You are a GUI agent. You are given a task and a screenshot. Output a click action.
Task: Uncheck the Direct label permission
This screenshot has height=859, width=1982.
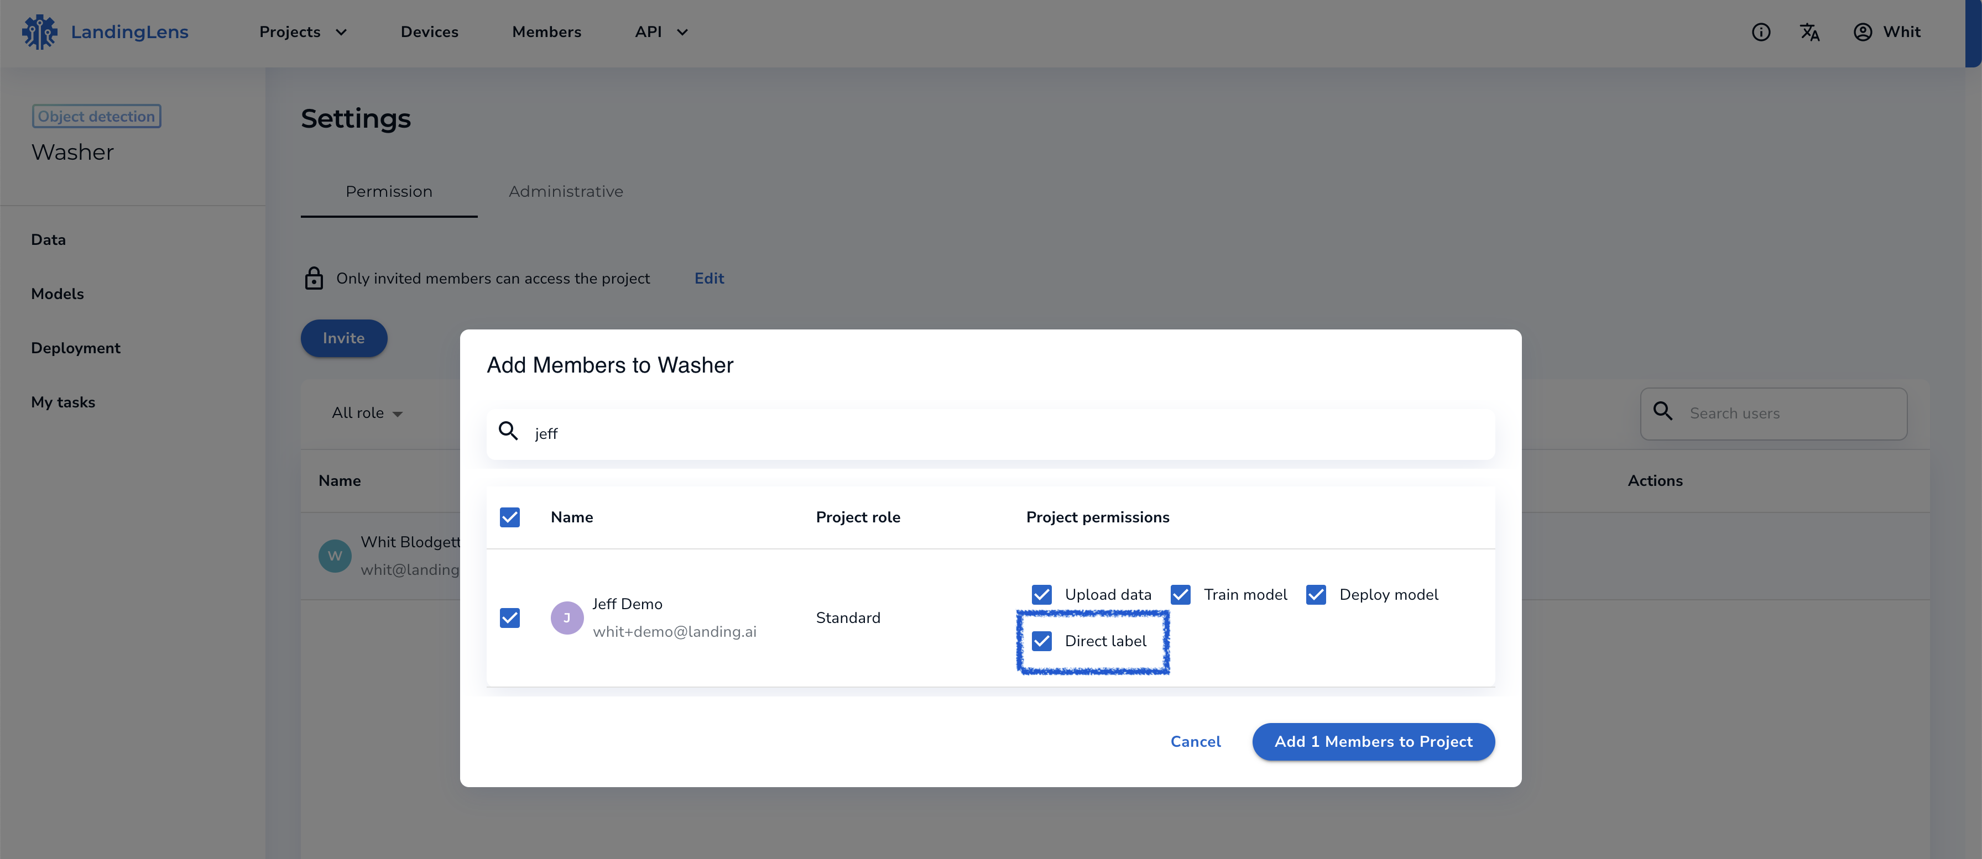(x=1042, y=641)
